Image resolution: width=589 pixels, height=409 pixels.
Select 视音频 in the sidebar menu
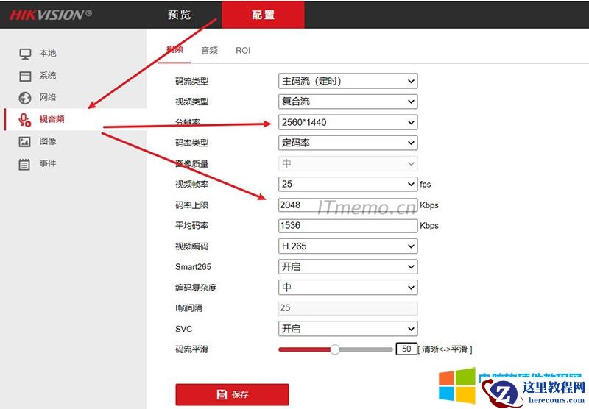click(52, 119)
